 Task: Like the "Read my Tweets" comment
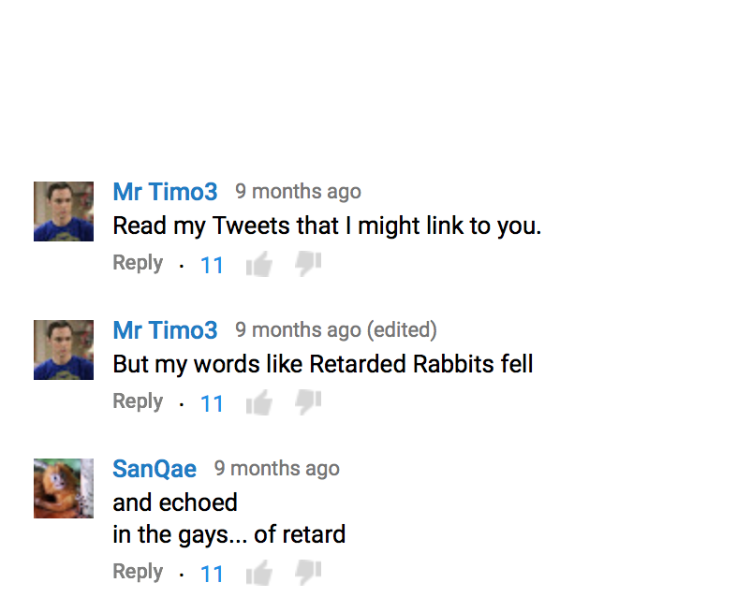click(x=258, y=265)
